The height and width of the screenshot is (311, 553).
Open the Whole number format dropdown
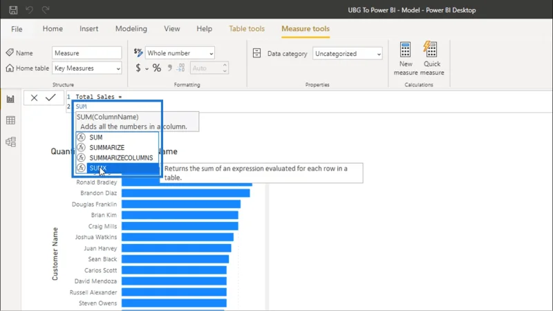coord(180,53)
